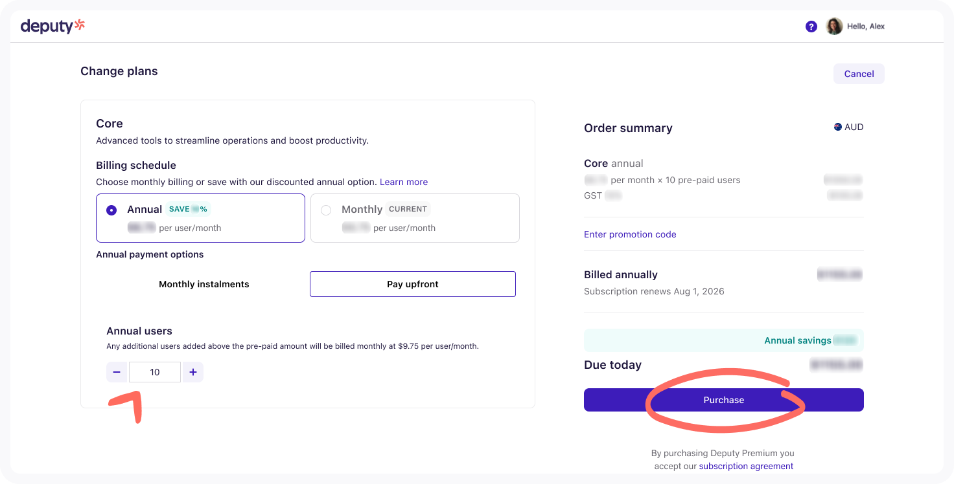Screen dimensions: 954x484
Task: Click the AUD currency label
Action: pyautogui.click(x=854, y=127)
